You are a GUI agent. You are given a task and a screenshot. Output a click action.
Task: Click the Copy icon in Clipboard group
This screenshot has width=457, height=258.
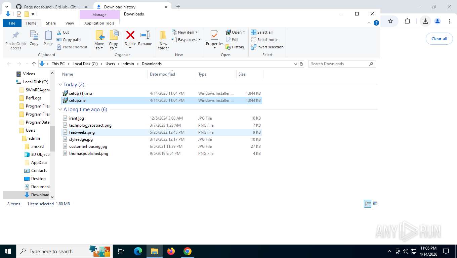point(34,35)
